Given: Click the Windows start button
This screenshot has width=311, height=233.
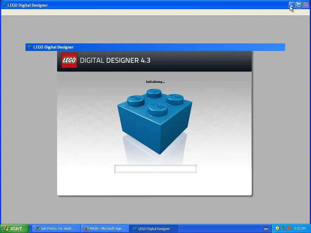Looking at the screenshot, I should click(x=15, y=228).
